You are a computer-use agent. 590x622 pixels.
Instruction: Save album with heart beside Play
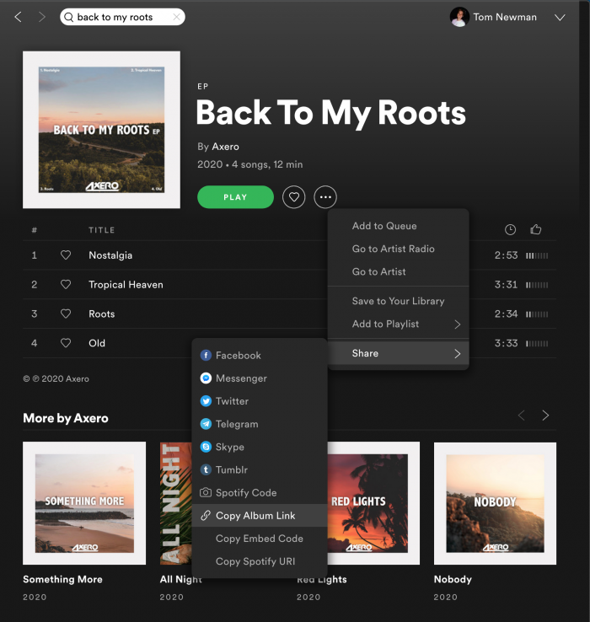[293, 197]
